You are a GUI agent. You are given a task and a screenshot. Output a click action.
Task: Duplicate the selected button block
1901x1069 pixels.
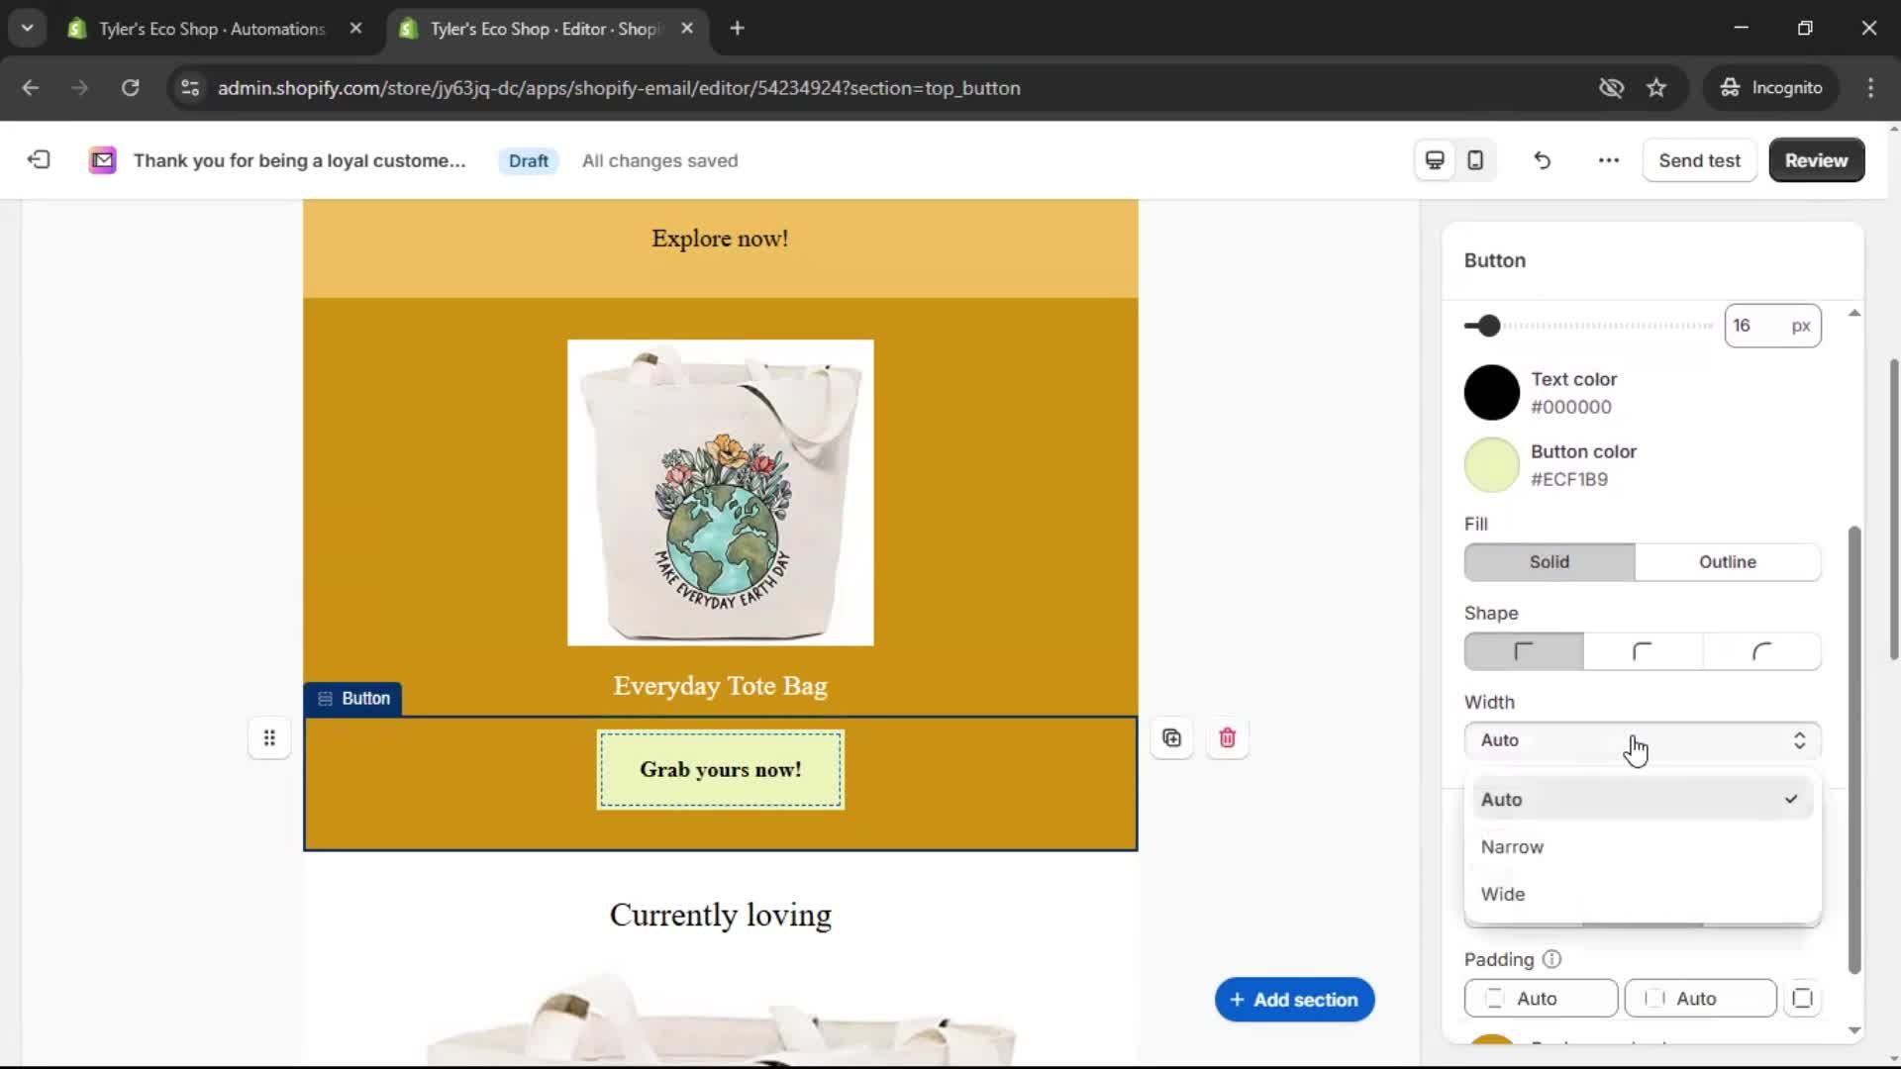[x=1171, y=738]
